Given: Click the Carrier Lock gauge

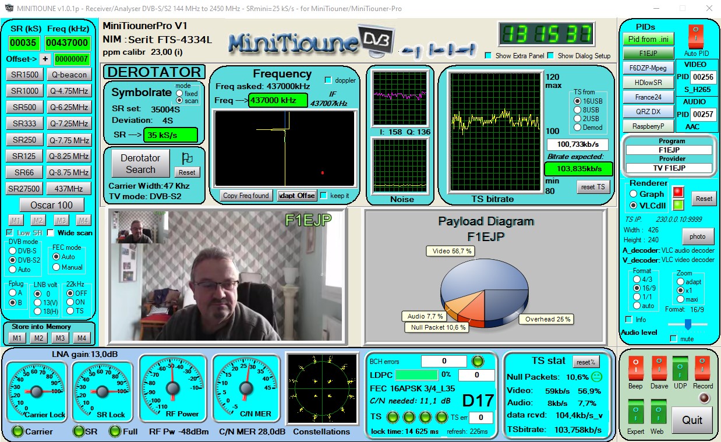Looking at the screenshot, I should click(x=37, y=391).
